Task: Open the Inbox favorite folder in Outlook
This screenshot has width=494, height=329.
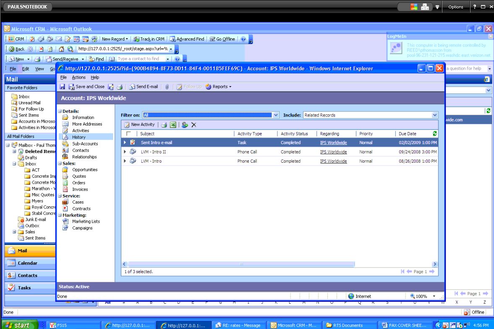Action: coord(24,97)
